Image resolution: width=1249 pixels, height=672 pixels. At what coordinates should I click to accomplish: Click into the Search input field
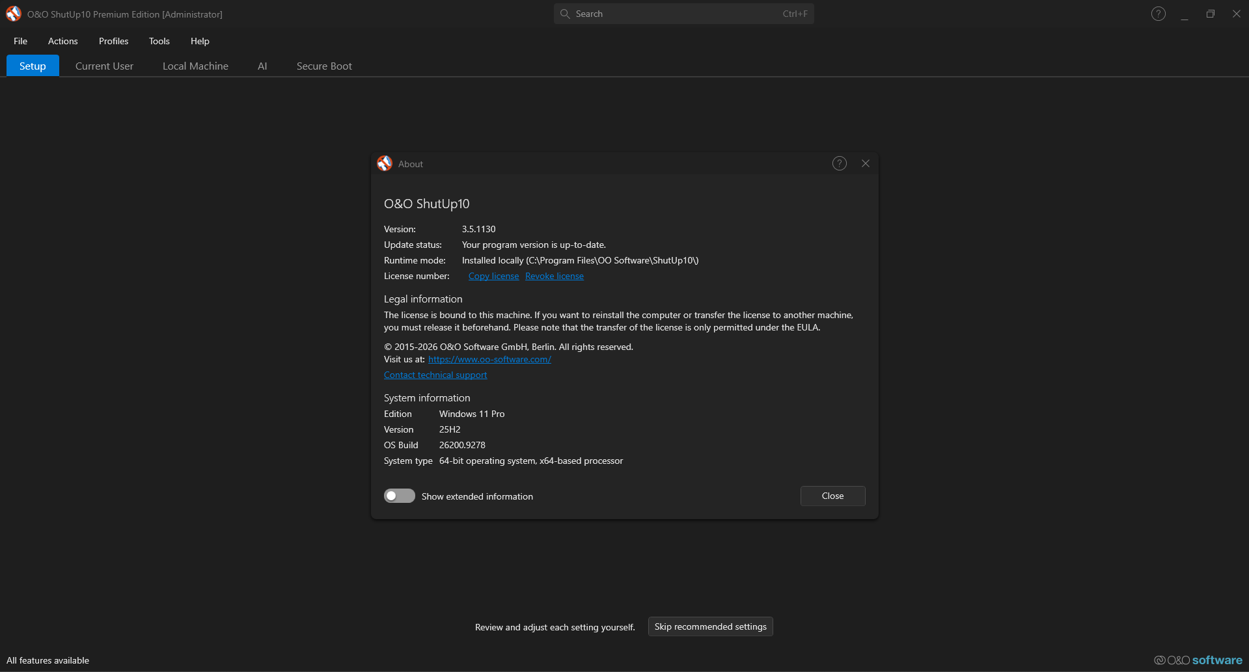pyautogui.click(x=683, y=14)
